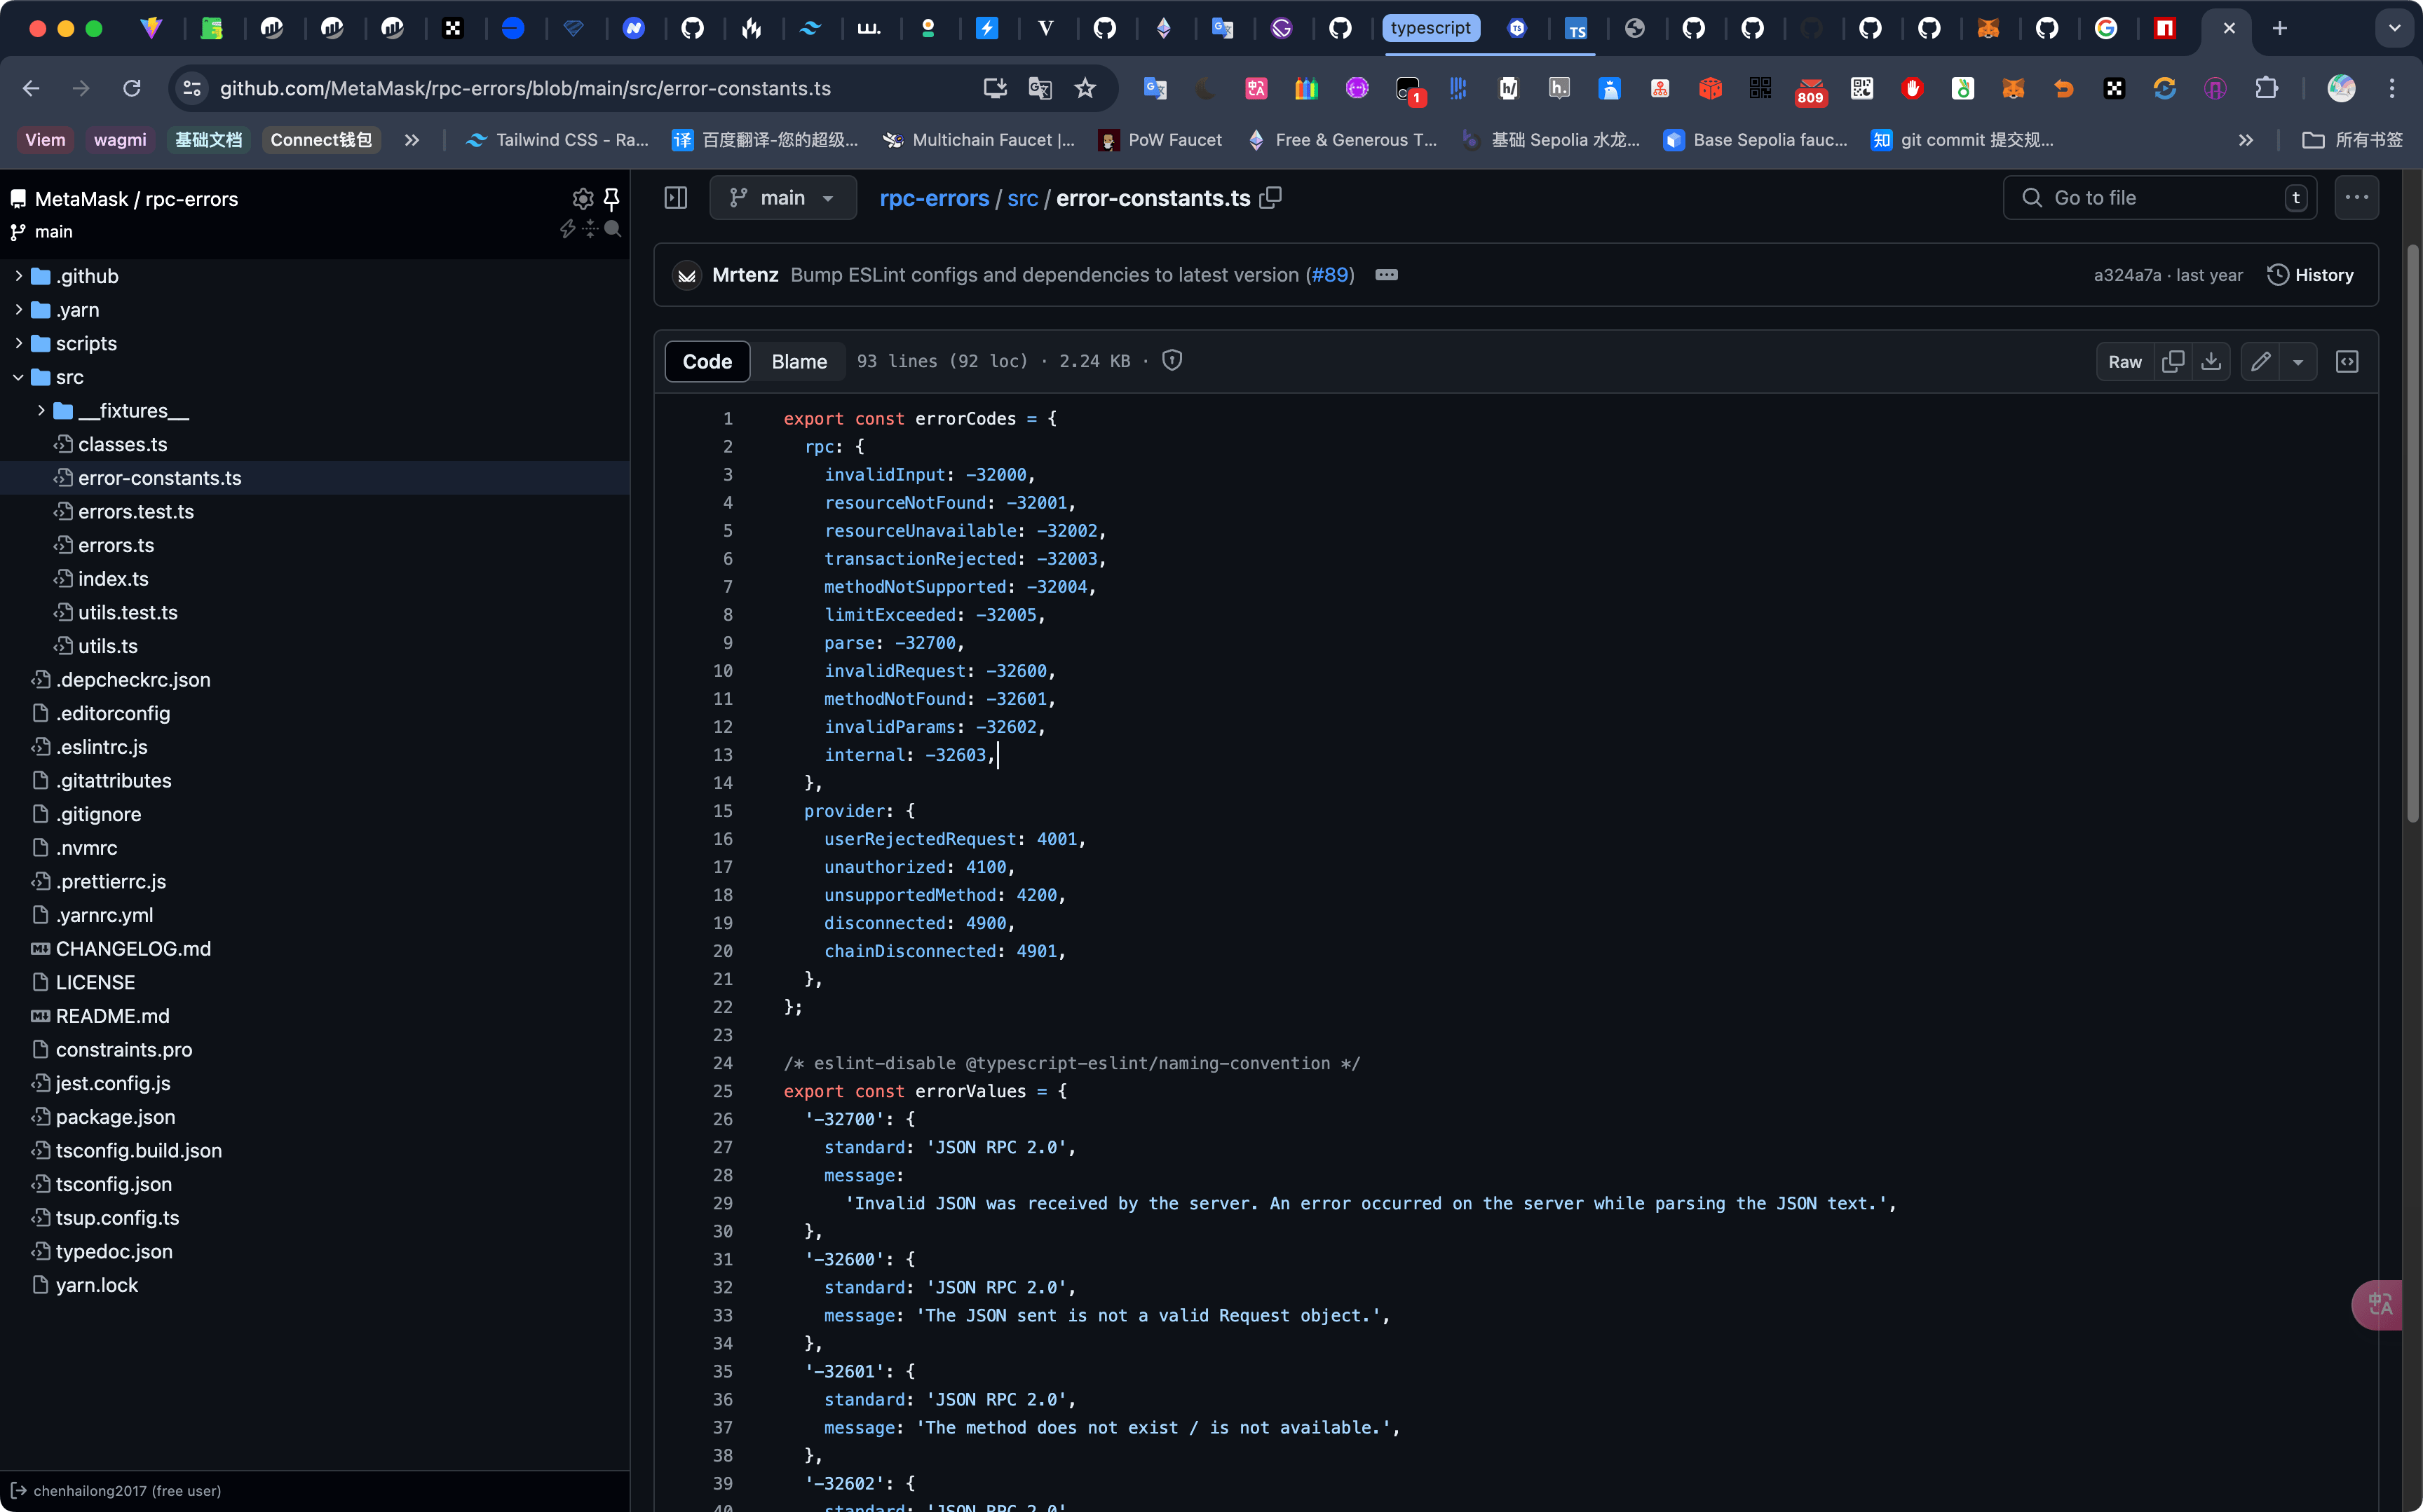Screen dimensions: 2423x1512
Task: Click the floating translate widget
Action: [x=2379, y=1304]
